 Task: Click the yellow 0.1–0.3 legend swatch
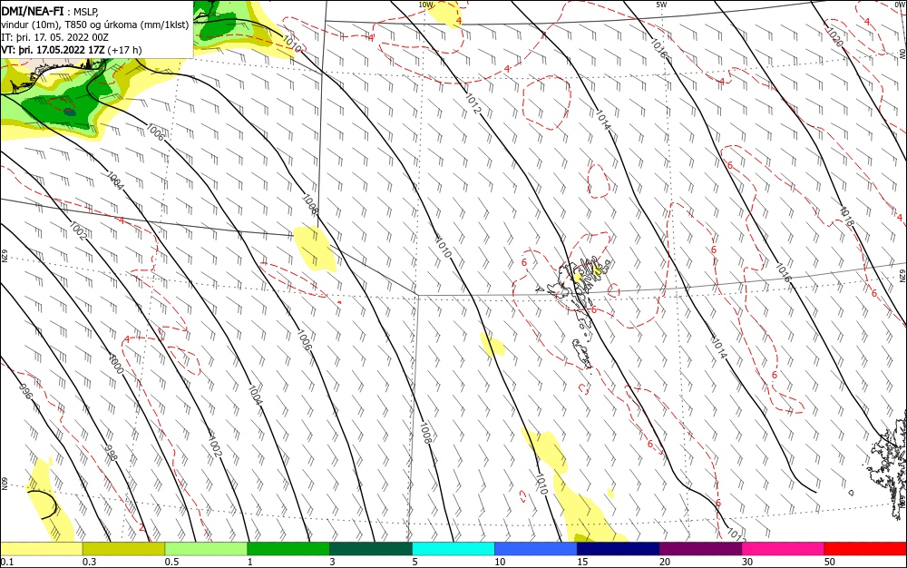(42, 549)
